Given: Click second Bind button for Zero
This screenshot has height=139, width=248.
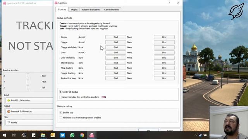Looking at the screenshot, I should (164, 53).
